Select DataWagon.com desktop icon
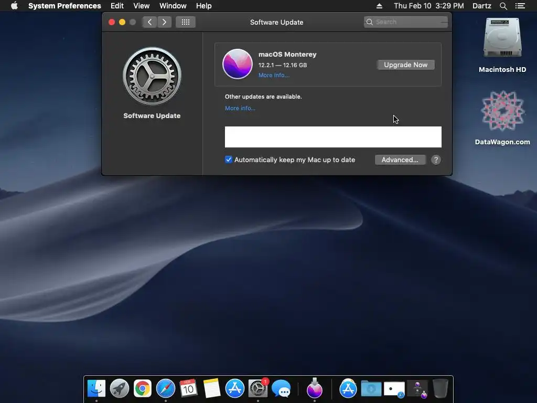 502,118
